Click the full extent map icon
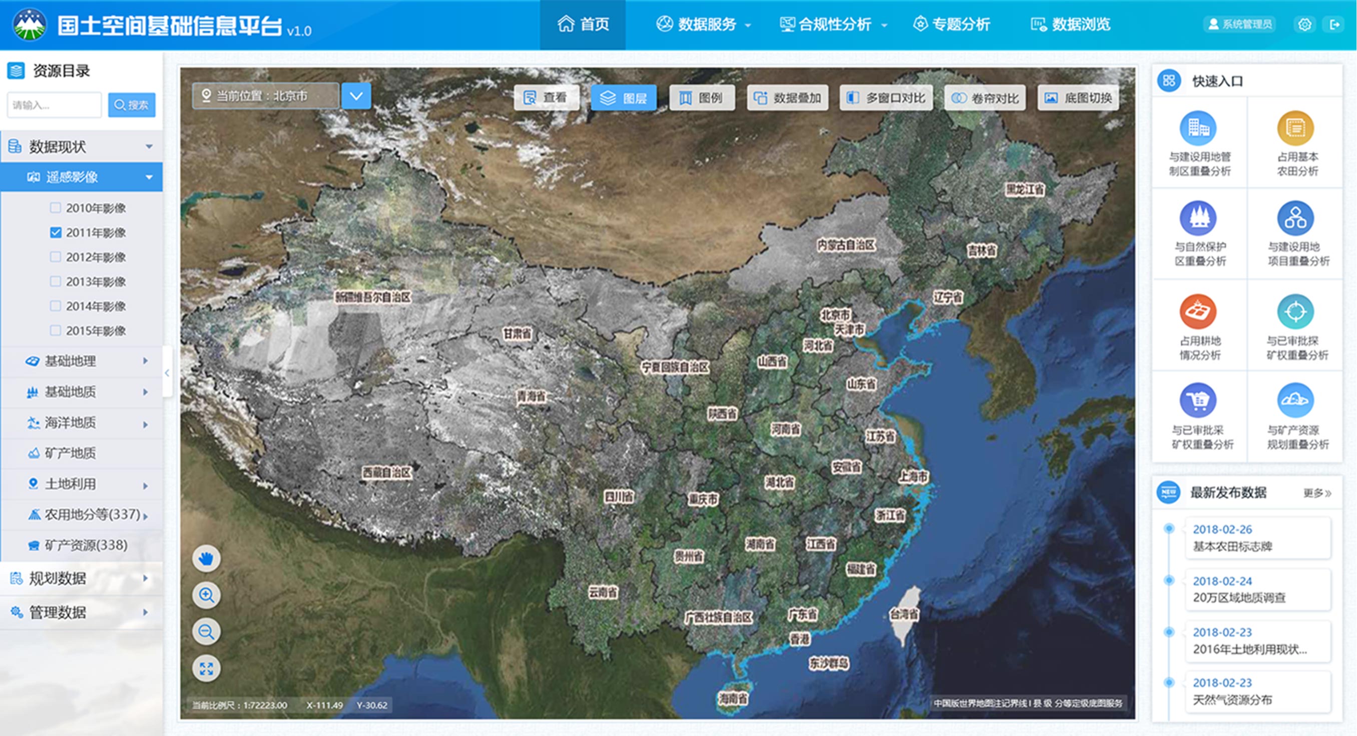Screen dimensions: 1357x736 (x=206, y=668)
